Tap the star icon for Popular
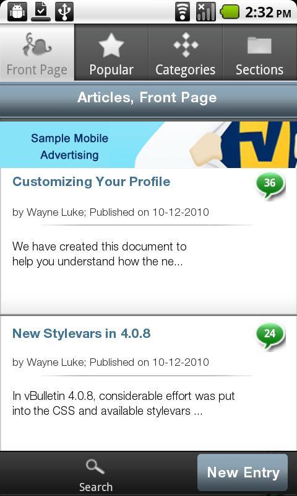Viewport: 297px width, 496px height. coord(111,45)
